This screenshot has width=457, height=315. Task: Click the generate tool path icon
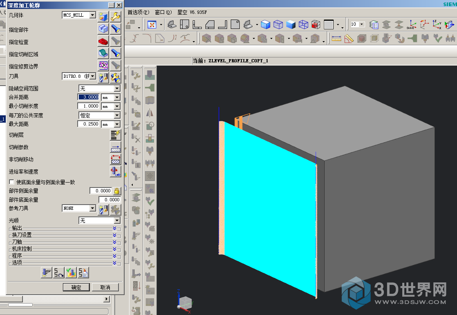point(47,273)
